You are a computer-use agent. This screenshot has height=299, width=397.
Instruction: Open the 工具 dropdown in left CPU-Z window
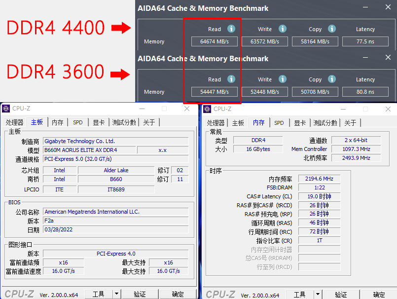click(99, 294)
